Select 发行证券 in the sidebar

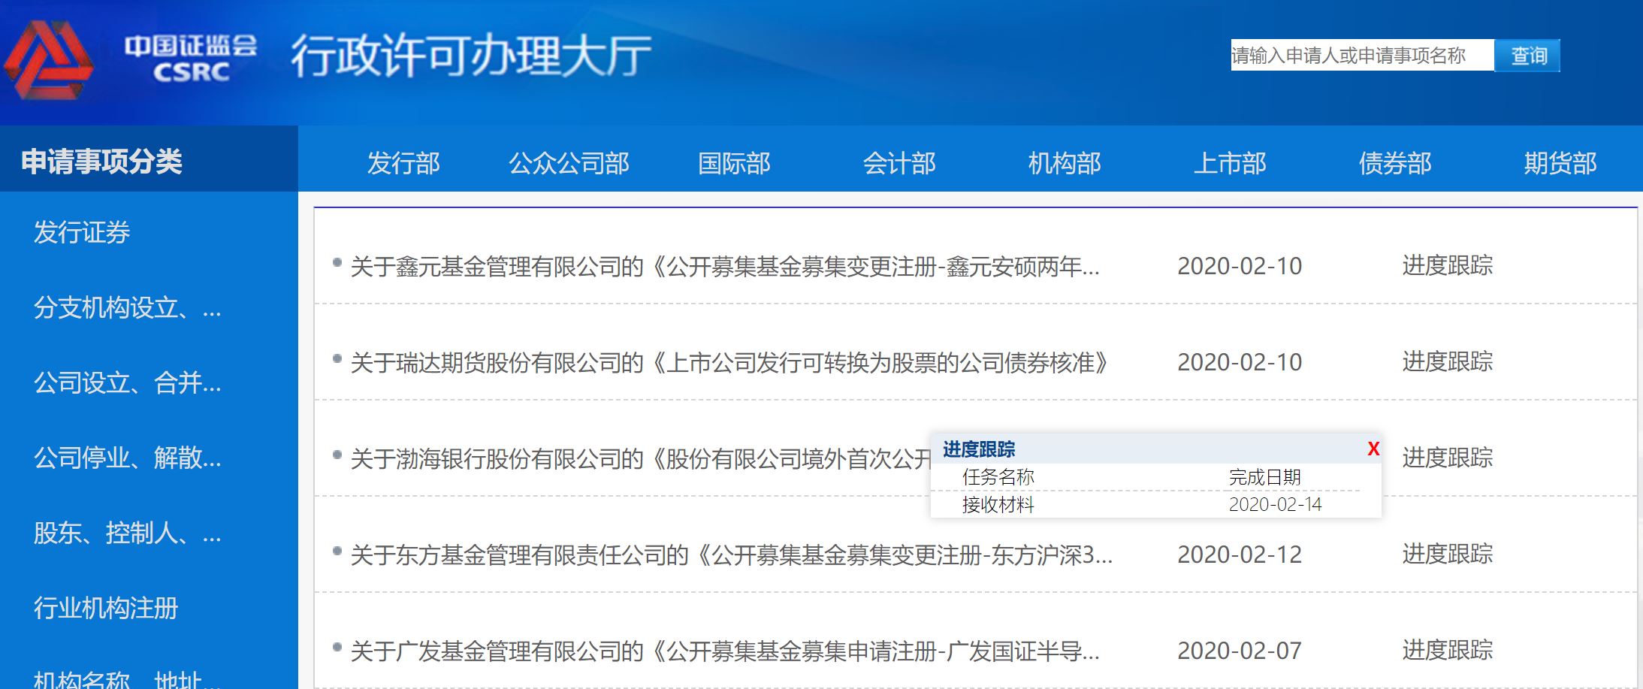[82, 232]
